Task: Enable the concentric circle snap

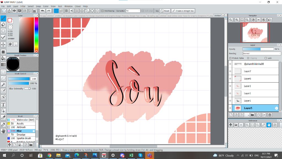Action: 82,11
